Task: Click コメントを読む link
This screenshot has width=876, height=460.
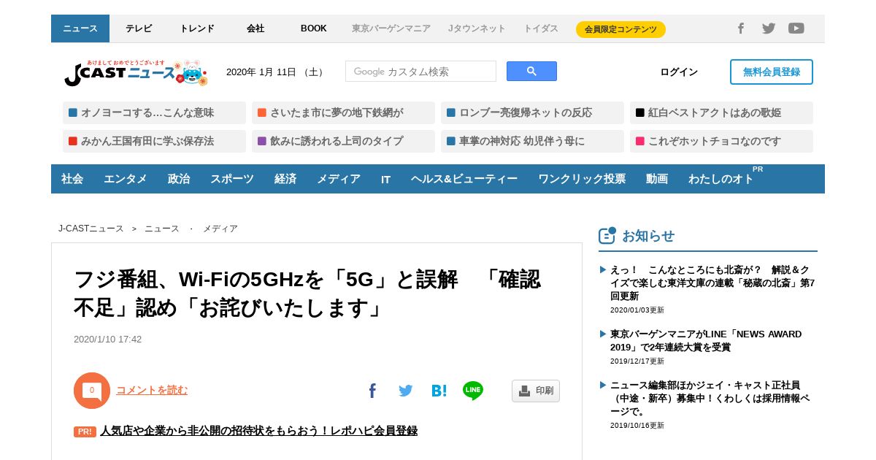Action: coord(152,391)
